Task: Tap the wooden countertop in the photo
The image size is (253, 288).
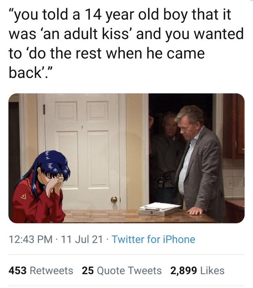Action: pos(136,217)
